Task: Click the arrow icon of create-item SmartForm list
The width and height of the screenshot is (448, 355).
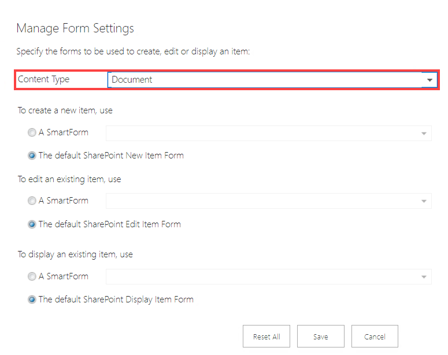Action: click(424, 134)
